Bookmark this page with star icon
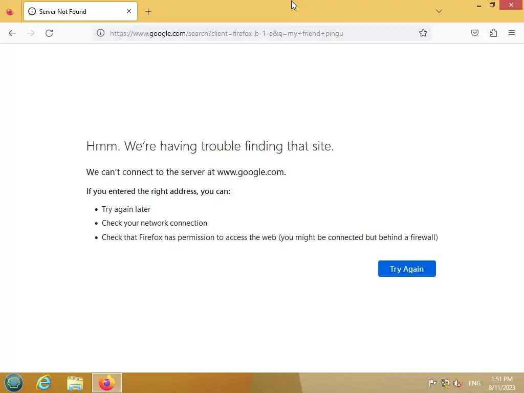 pyautogui.click(x=423, y=33)
